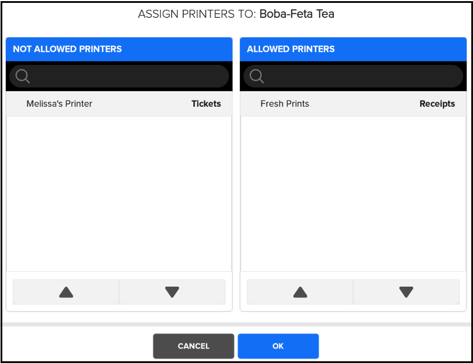Click the magnifier icon in Allowed Printers search
The width and height of the screenshot is (473, 363).
click(257, 76)
